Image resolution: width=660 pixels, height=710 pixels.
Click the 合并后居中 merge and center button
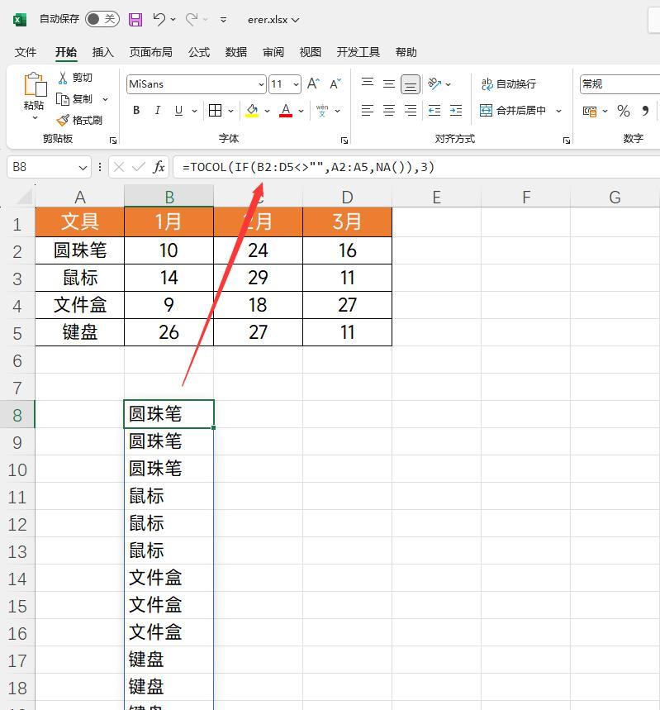[x=512, y=111]
